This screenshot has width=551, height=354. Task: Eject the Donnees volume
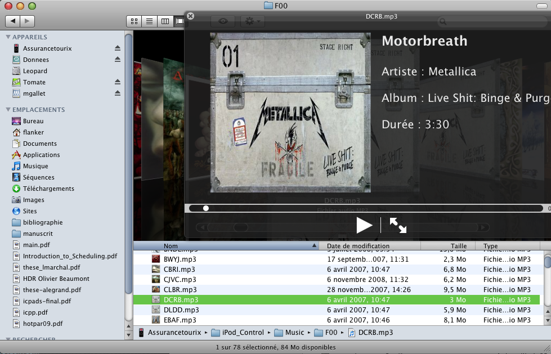118,60
